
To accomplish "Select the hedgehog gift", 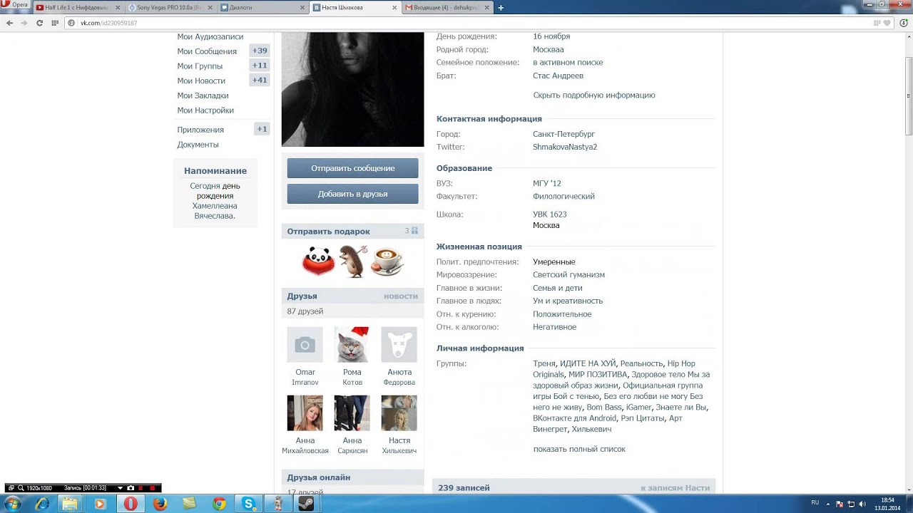I will 353,261.
